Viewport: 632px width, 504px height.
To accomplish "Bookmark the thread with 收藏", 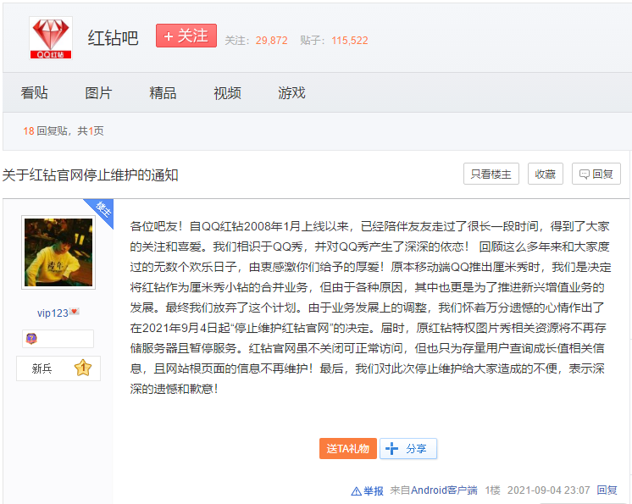I will click(545, 174).
